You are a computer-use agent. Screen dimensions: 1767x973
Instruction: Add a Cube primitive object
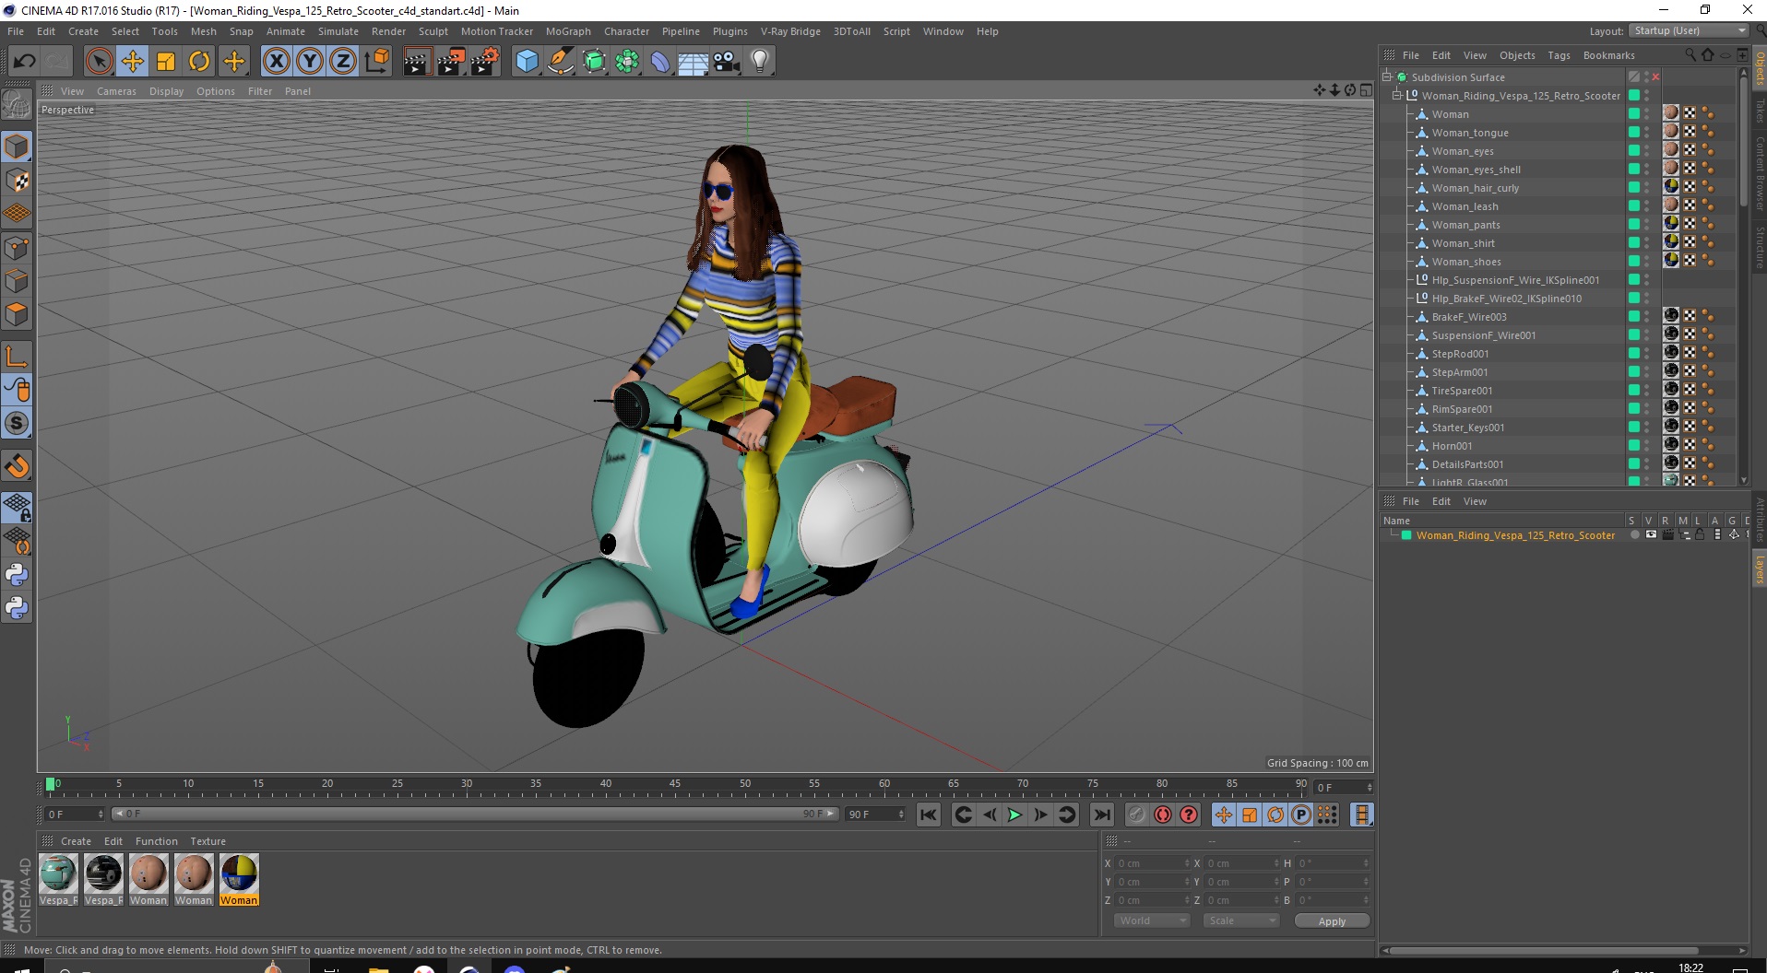click(x=527, y=62)
